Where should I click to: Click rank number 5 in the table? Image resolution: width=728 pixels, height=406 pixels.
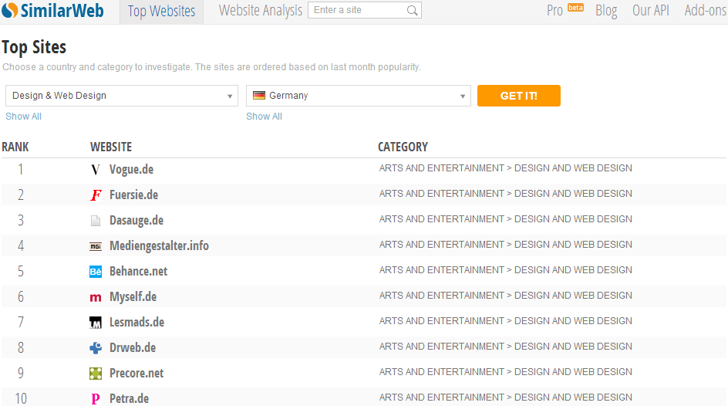[x=20, y=272]
